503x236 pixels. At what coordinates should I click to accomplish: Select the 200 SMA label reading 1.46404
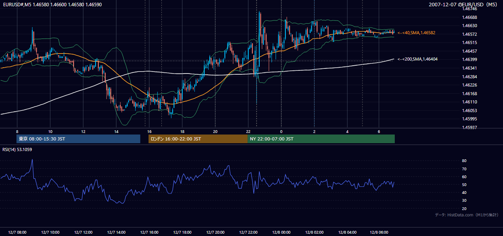[x=418, y=59]
